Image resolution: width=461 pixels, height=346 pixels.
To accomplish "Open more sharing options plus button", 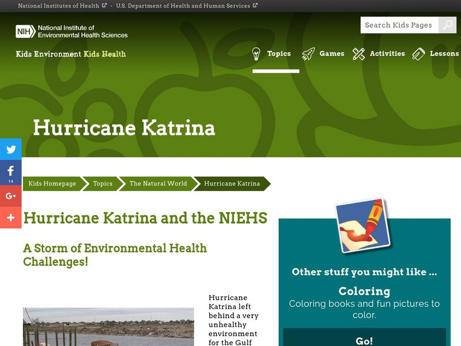I will [11, 217].
